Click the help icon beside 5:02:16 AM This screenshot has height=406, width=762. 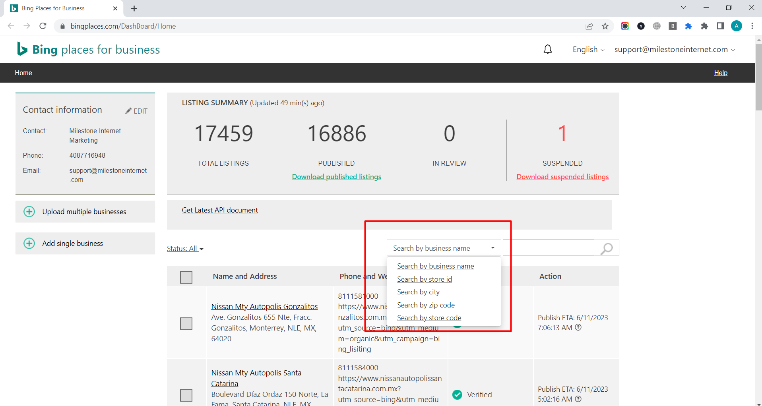coord(578,399)
